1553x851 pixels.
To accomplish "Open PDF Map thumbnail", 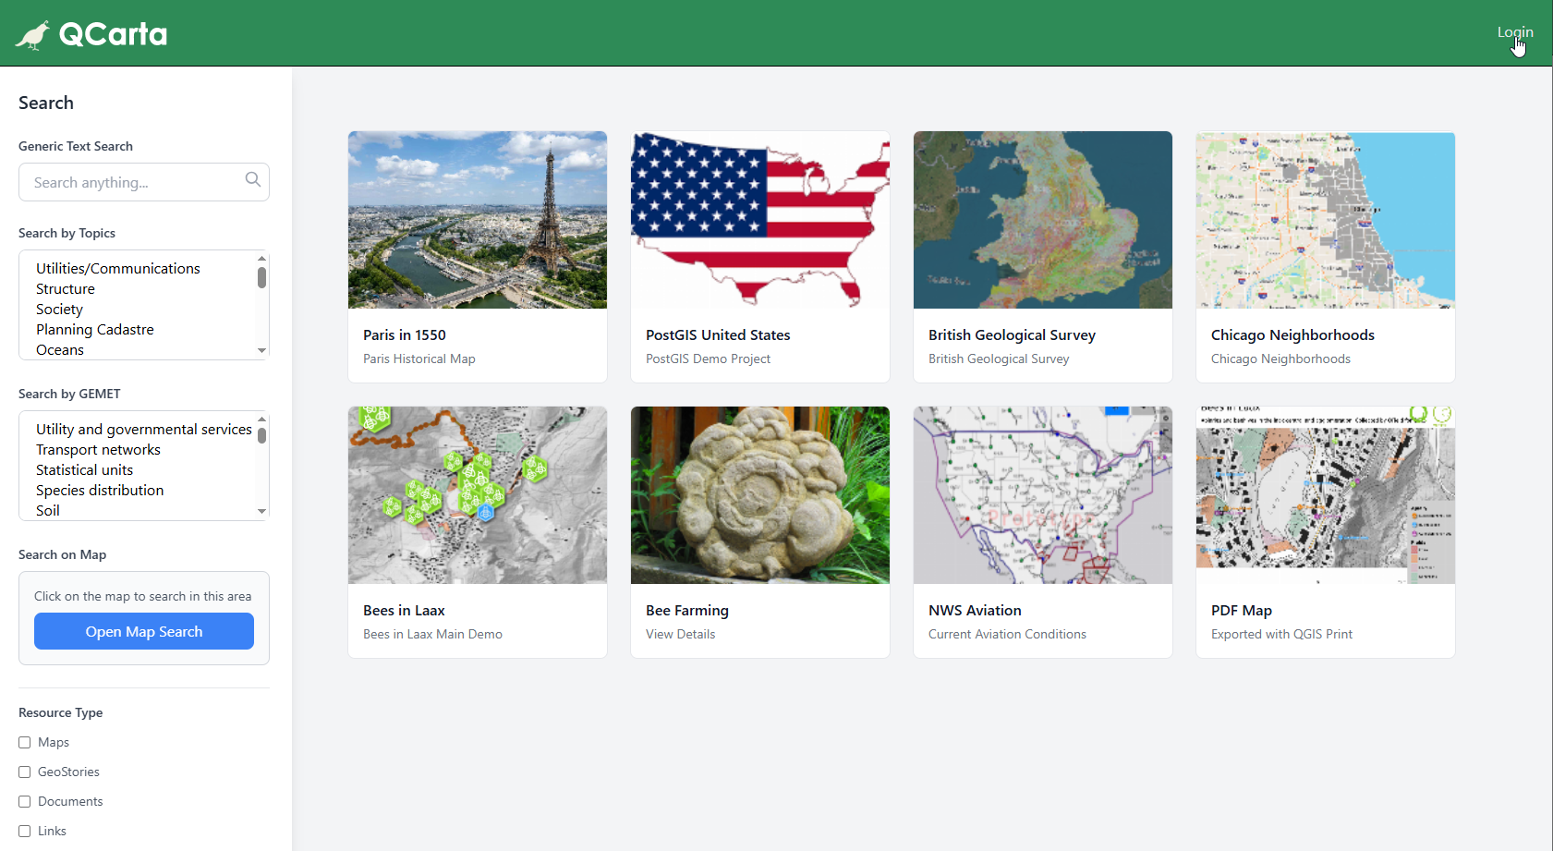I will [x=1326, y=495].
